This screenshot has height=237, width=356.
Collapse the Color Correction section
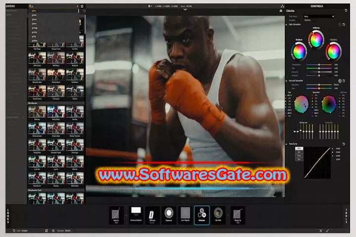tap(286, 25)
